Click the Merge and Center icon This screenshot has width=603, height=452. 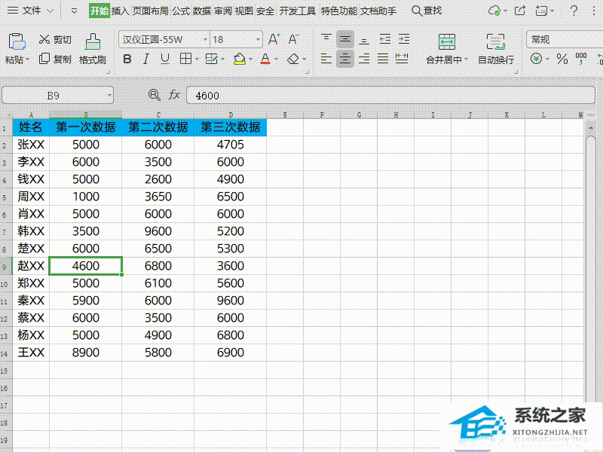click(447, 42)
